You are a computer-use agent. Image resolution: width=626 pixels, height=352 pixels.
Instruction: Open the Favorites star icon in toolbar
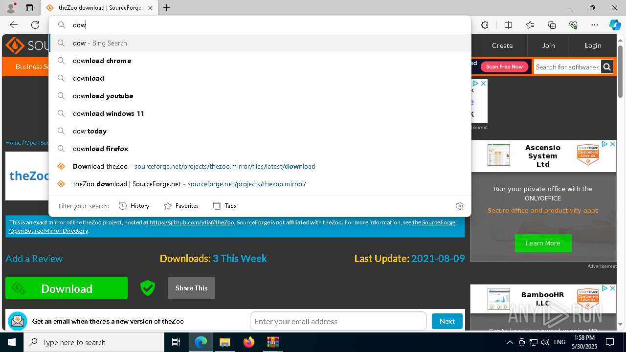pos(530,25)
